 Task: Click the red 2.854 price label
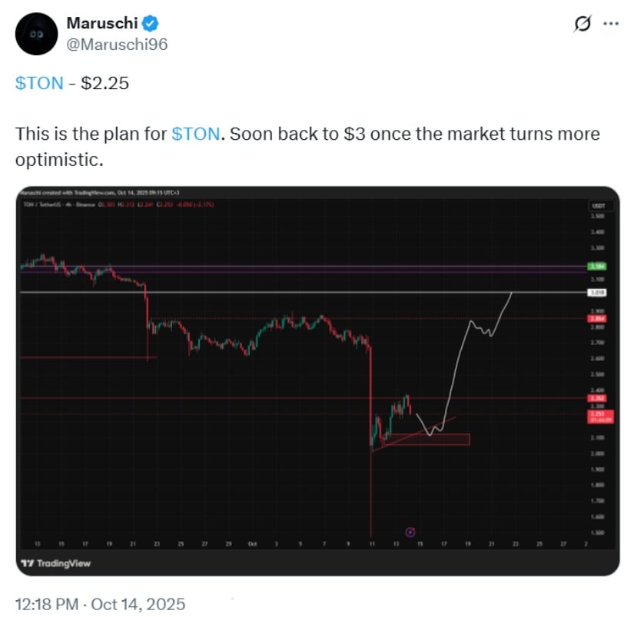click(x=596, y=318)
